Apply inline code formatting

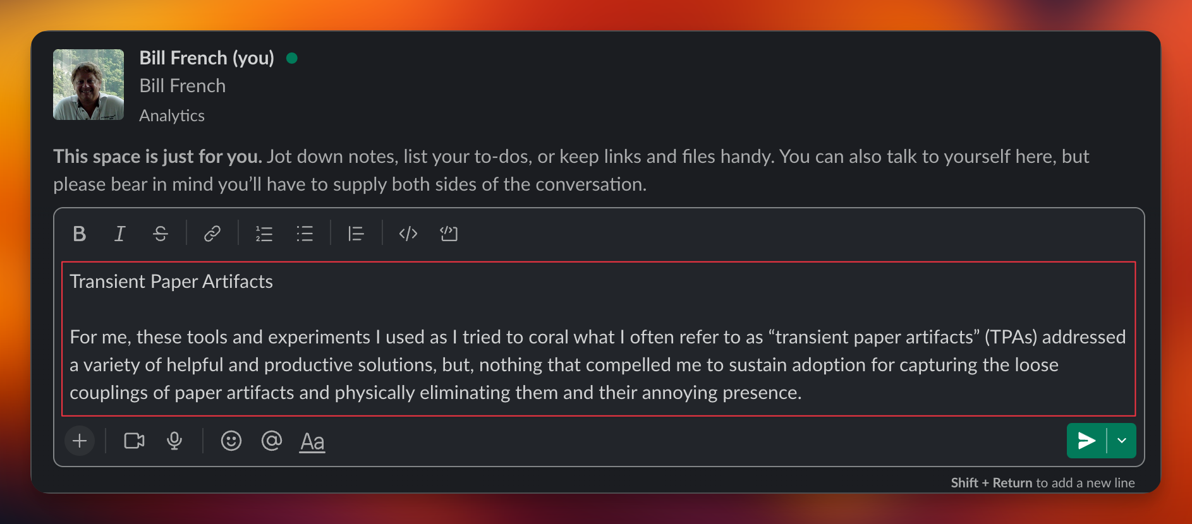408,234
